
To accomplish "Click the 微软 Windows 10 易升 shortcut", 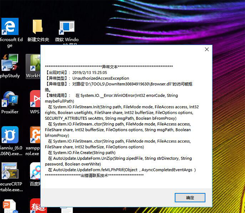I will point(66,27).
